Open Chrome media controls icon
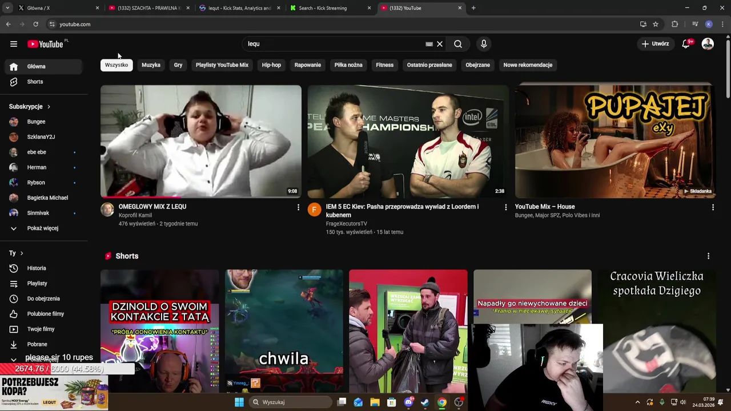This screenshot has width=731, height=411. (x=695, y=24)
